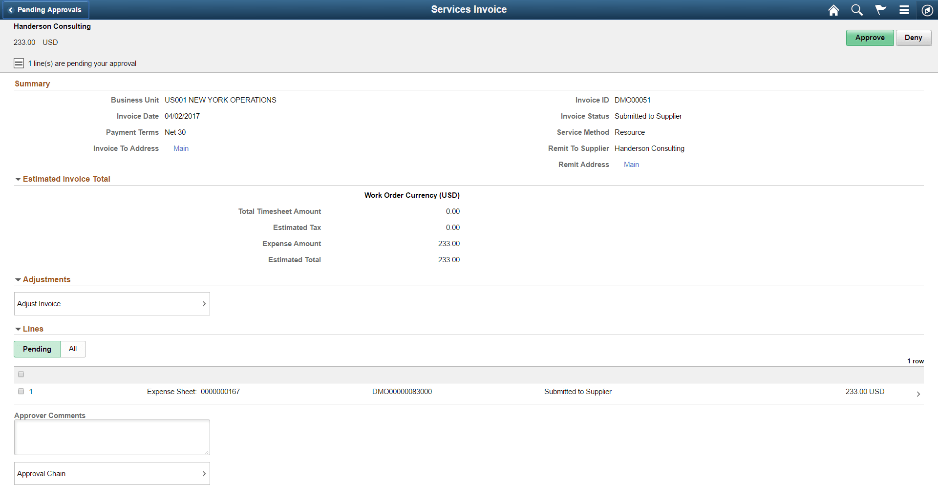This screenshot has height=503, width=938.
Task: Click the global Search icon
Action: point(856,10)
